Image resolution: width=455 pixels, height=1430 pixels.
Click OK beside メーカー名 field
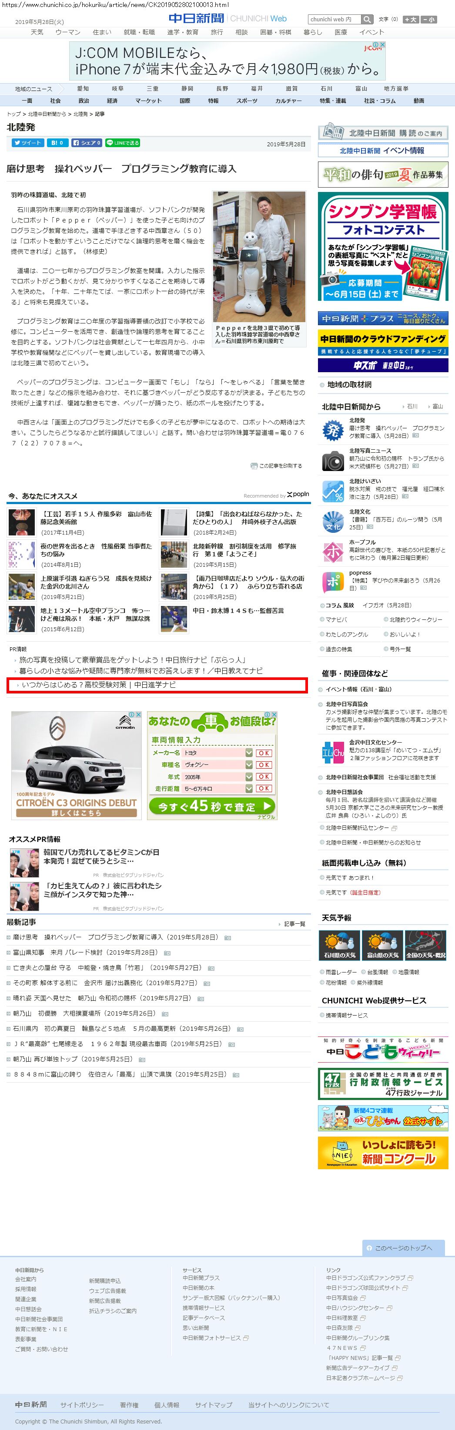pos(264,753)
